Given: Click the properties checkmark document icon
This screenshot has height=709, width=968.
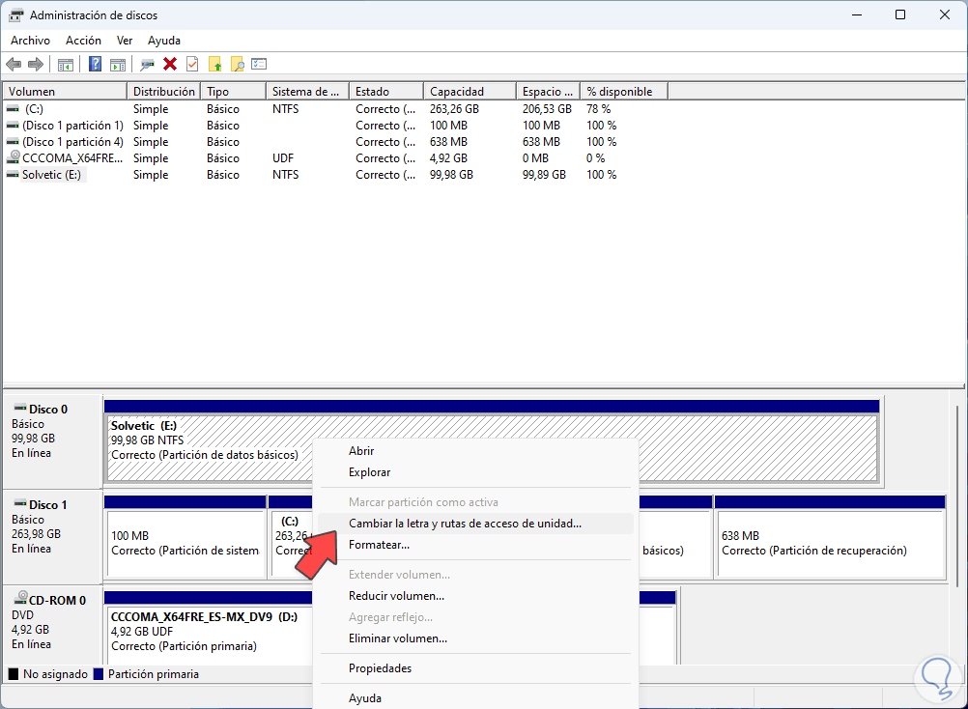Looking at the screenshot, I should (192, 64).
